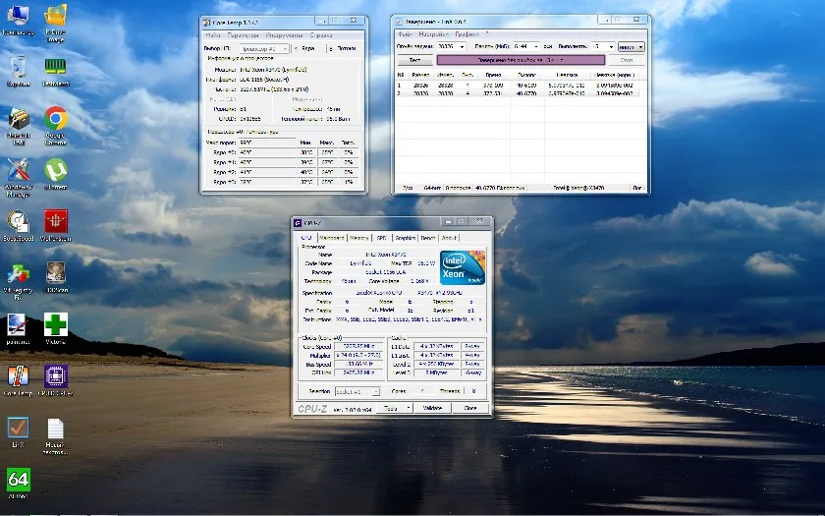The width and height of the screenshot is (825, 516).
Task: Launch uTorrent from the desktop
Action: coord(55,174)
